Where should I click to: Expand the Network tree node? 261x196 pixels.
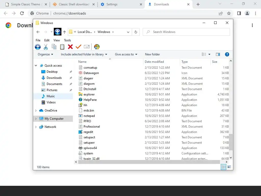pyautogui.click(x=36, y=127)
